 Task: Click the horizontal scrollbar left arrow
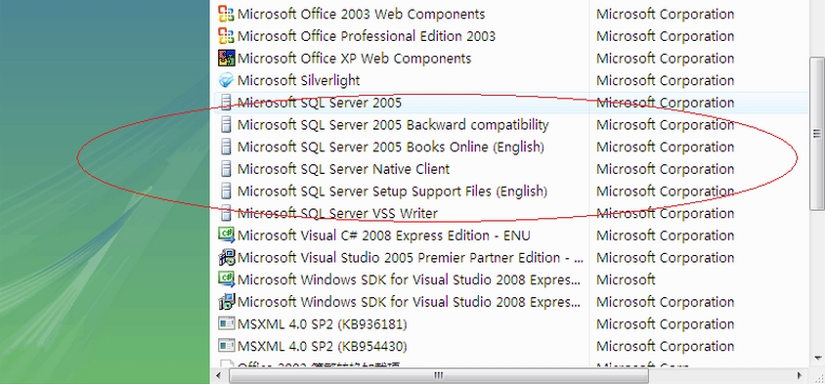(x=219, y=375)
